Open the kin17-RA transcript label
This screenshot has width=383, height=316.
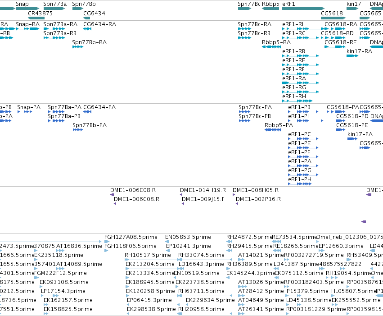pyautogui.click(x=359, y=51)
